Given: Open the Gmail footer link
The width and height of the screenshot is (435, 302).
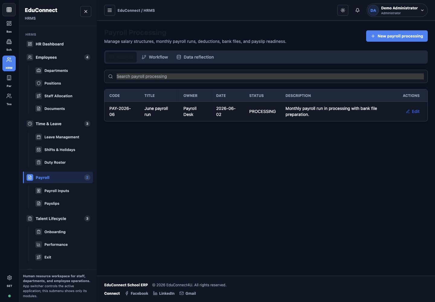Looking at the screenshot, I should (x=188, y=294).
